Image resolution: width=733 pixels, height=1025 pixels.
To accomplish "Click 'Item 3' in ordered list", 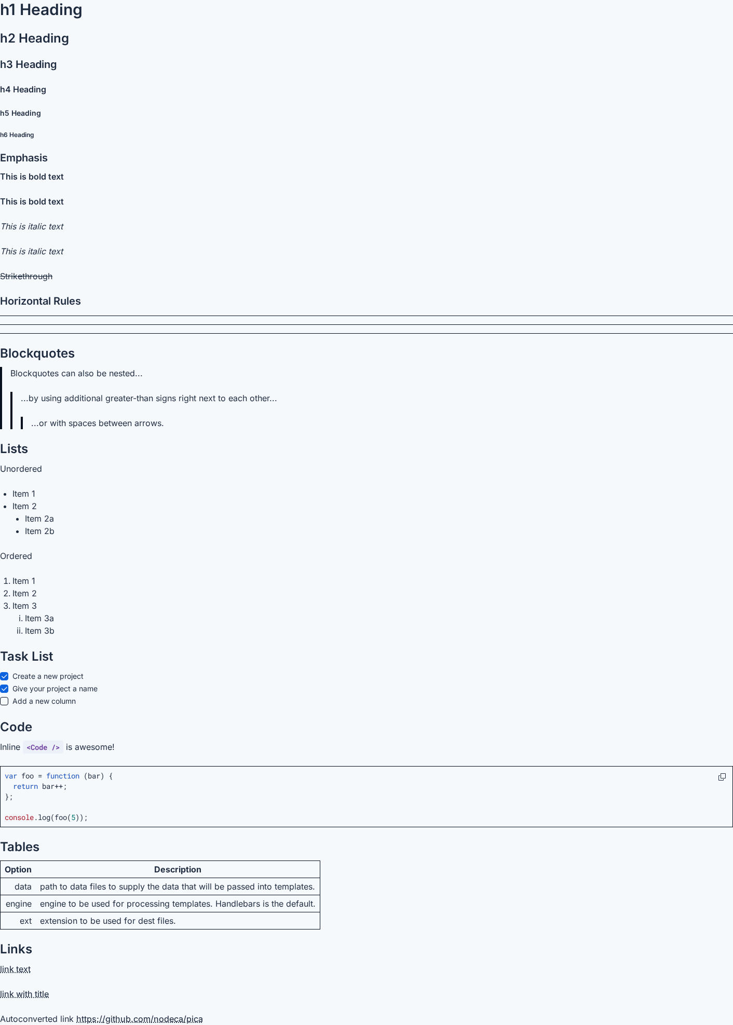I will pos(24,606).
